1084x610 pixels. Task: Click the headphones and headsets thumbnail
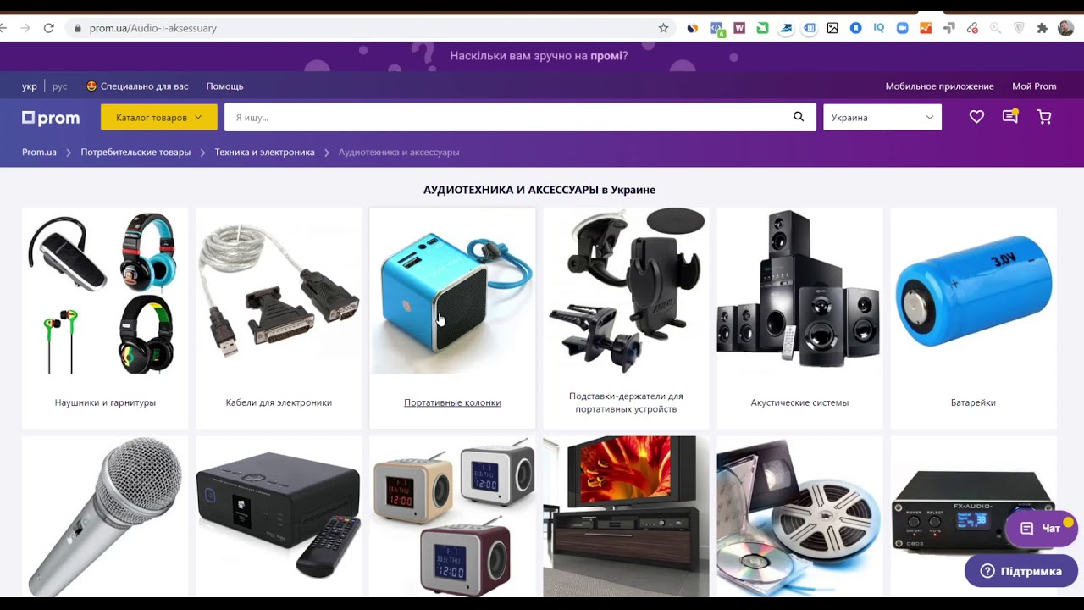105,291
